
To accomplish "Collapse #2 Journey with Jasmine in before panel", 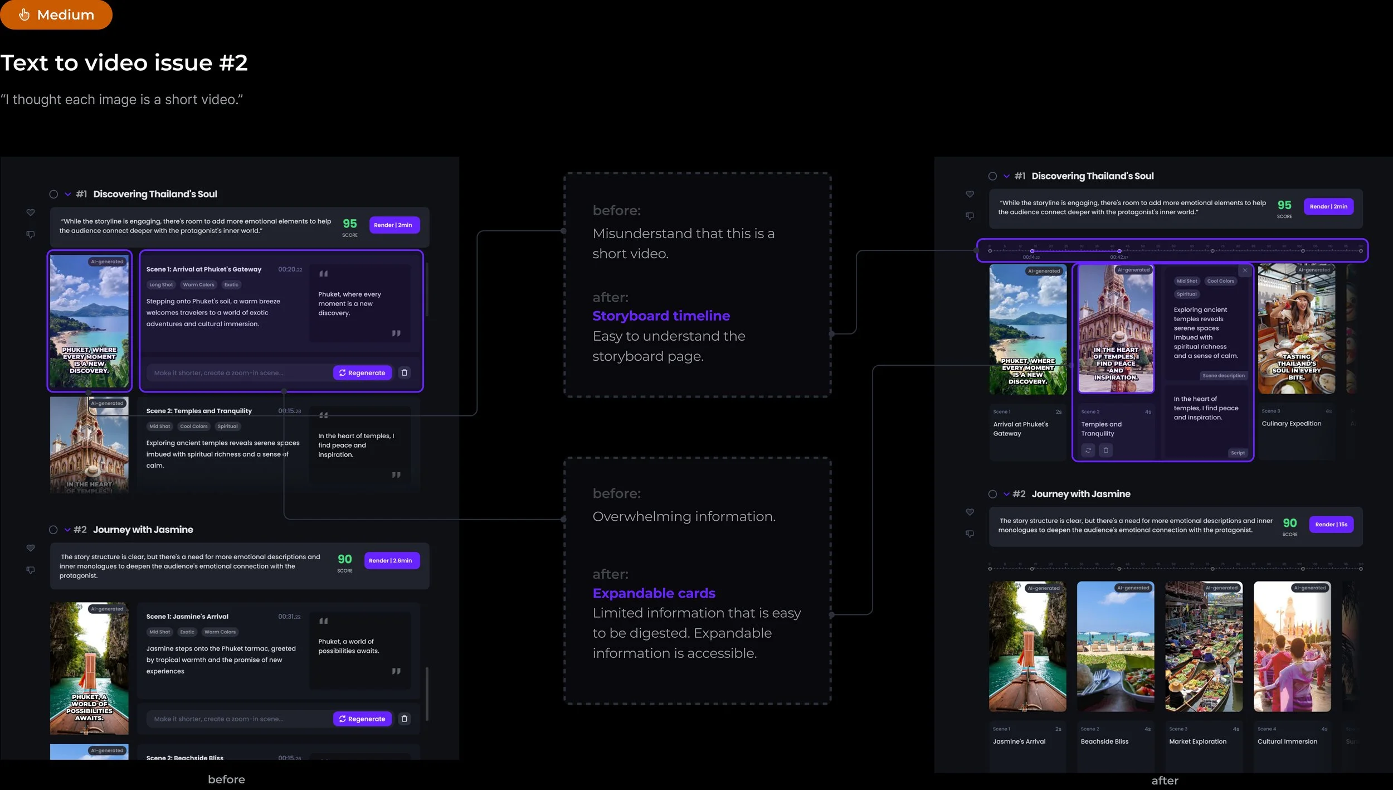I will pyautogui.click(x=67, y=530).
